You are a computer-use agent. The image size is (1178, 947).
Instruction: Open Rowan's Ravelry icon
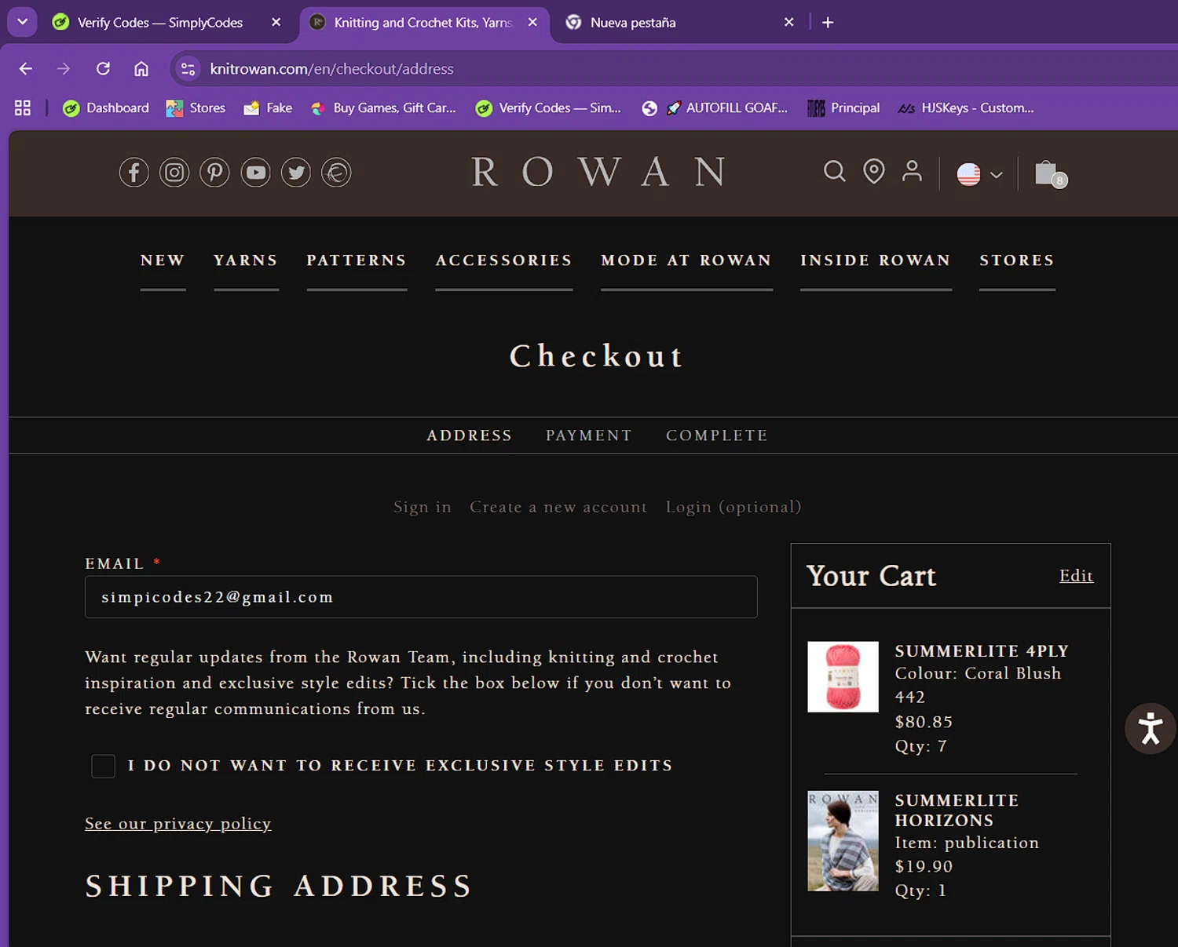[x=336, y=173]
